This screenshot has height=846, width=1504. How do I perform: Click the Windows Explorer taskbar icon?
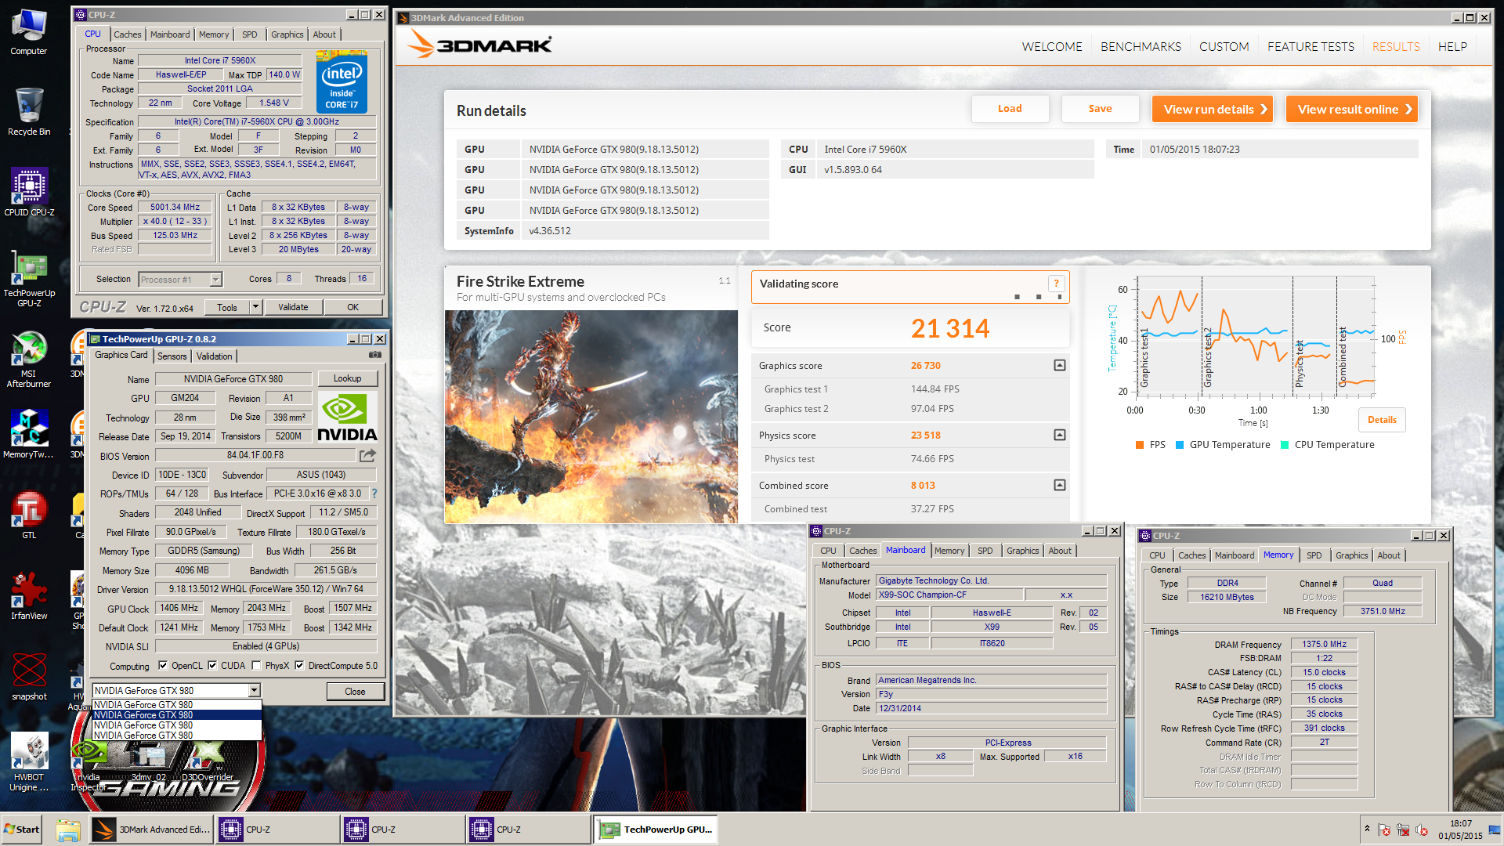pyautogui.click(x=68, y=830)
